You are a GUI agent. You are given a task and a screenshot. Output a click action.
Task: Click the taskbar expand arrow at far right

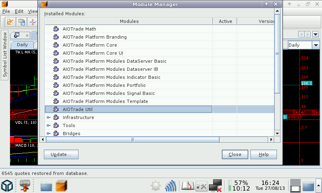pos(318,186)
